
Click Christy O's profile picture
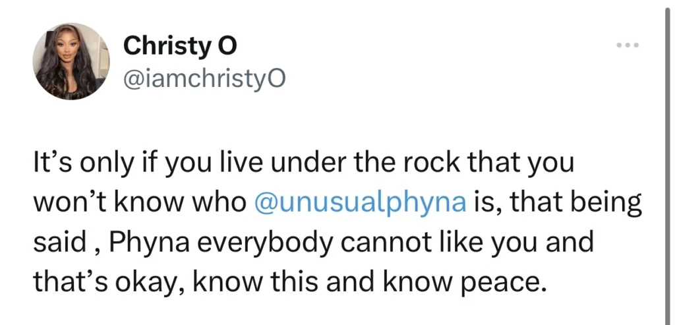click(x=71, y=61)
